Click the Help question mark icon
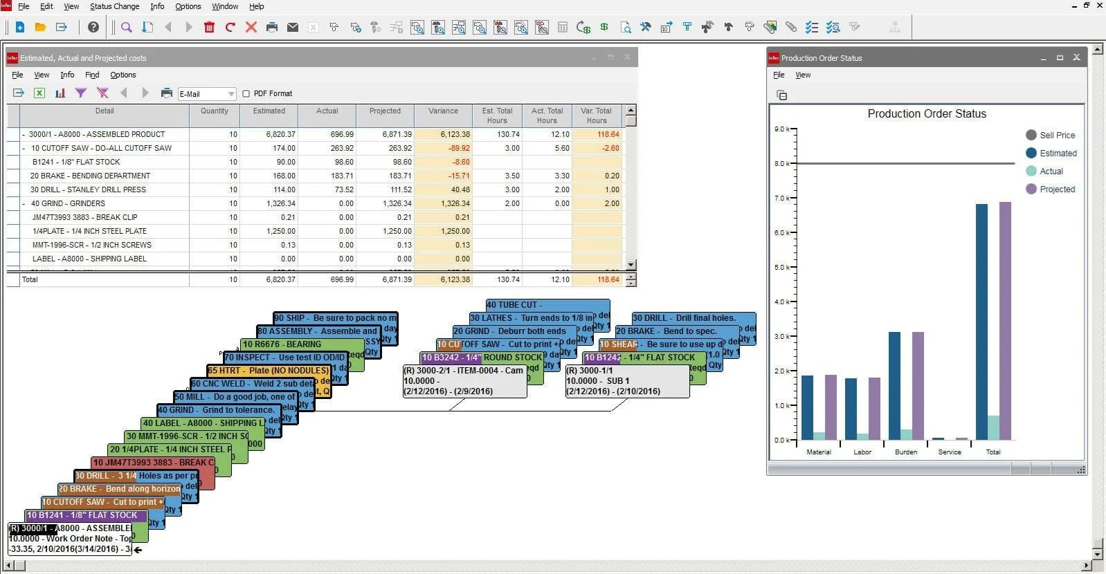1106x574 pixels. (93, 27)
